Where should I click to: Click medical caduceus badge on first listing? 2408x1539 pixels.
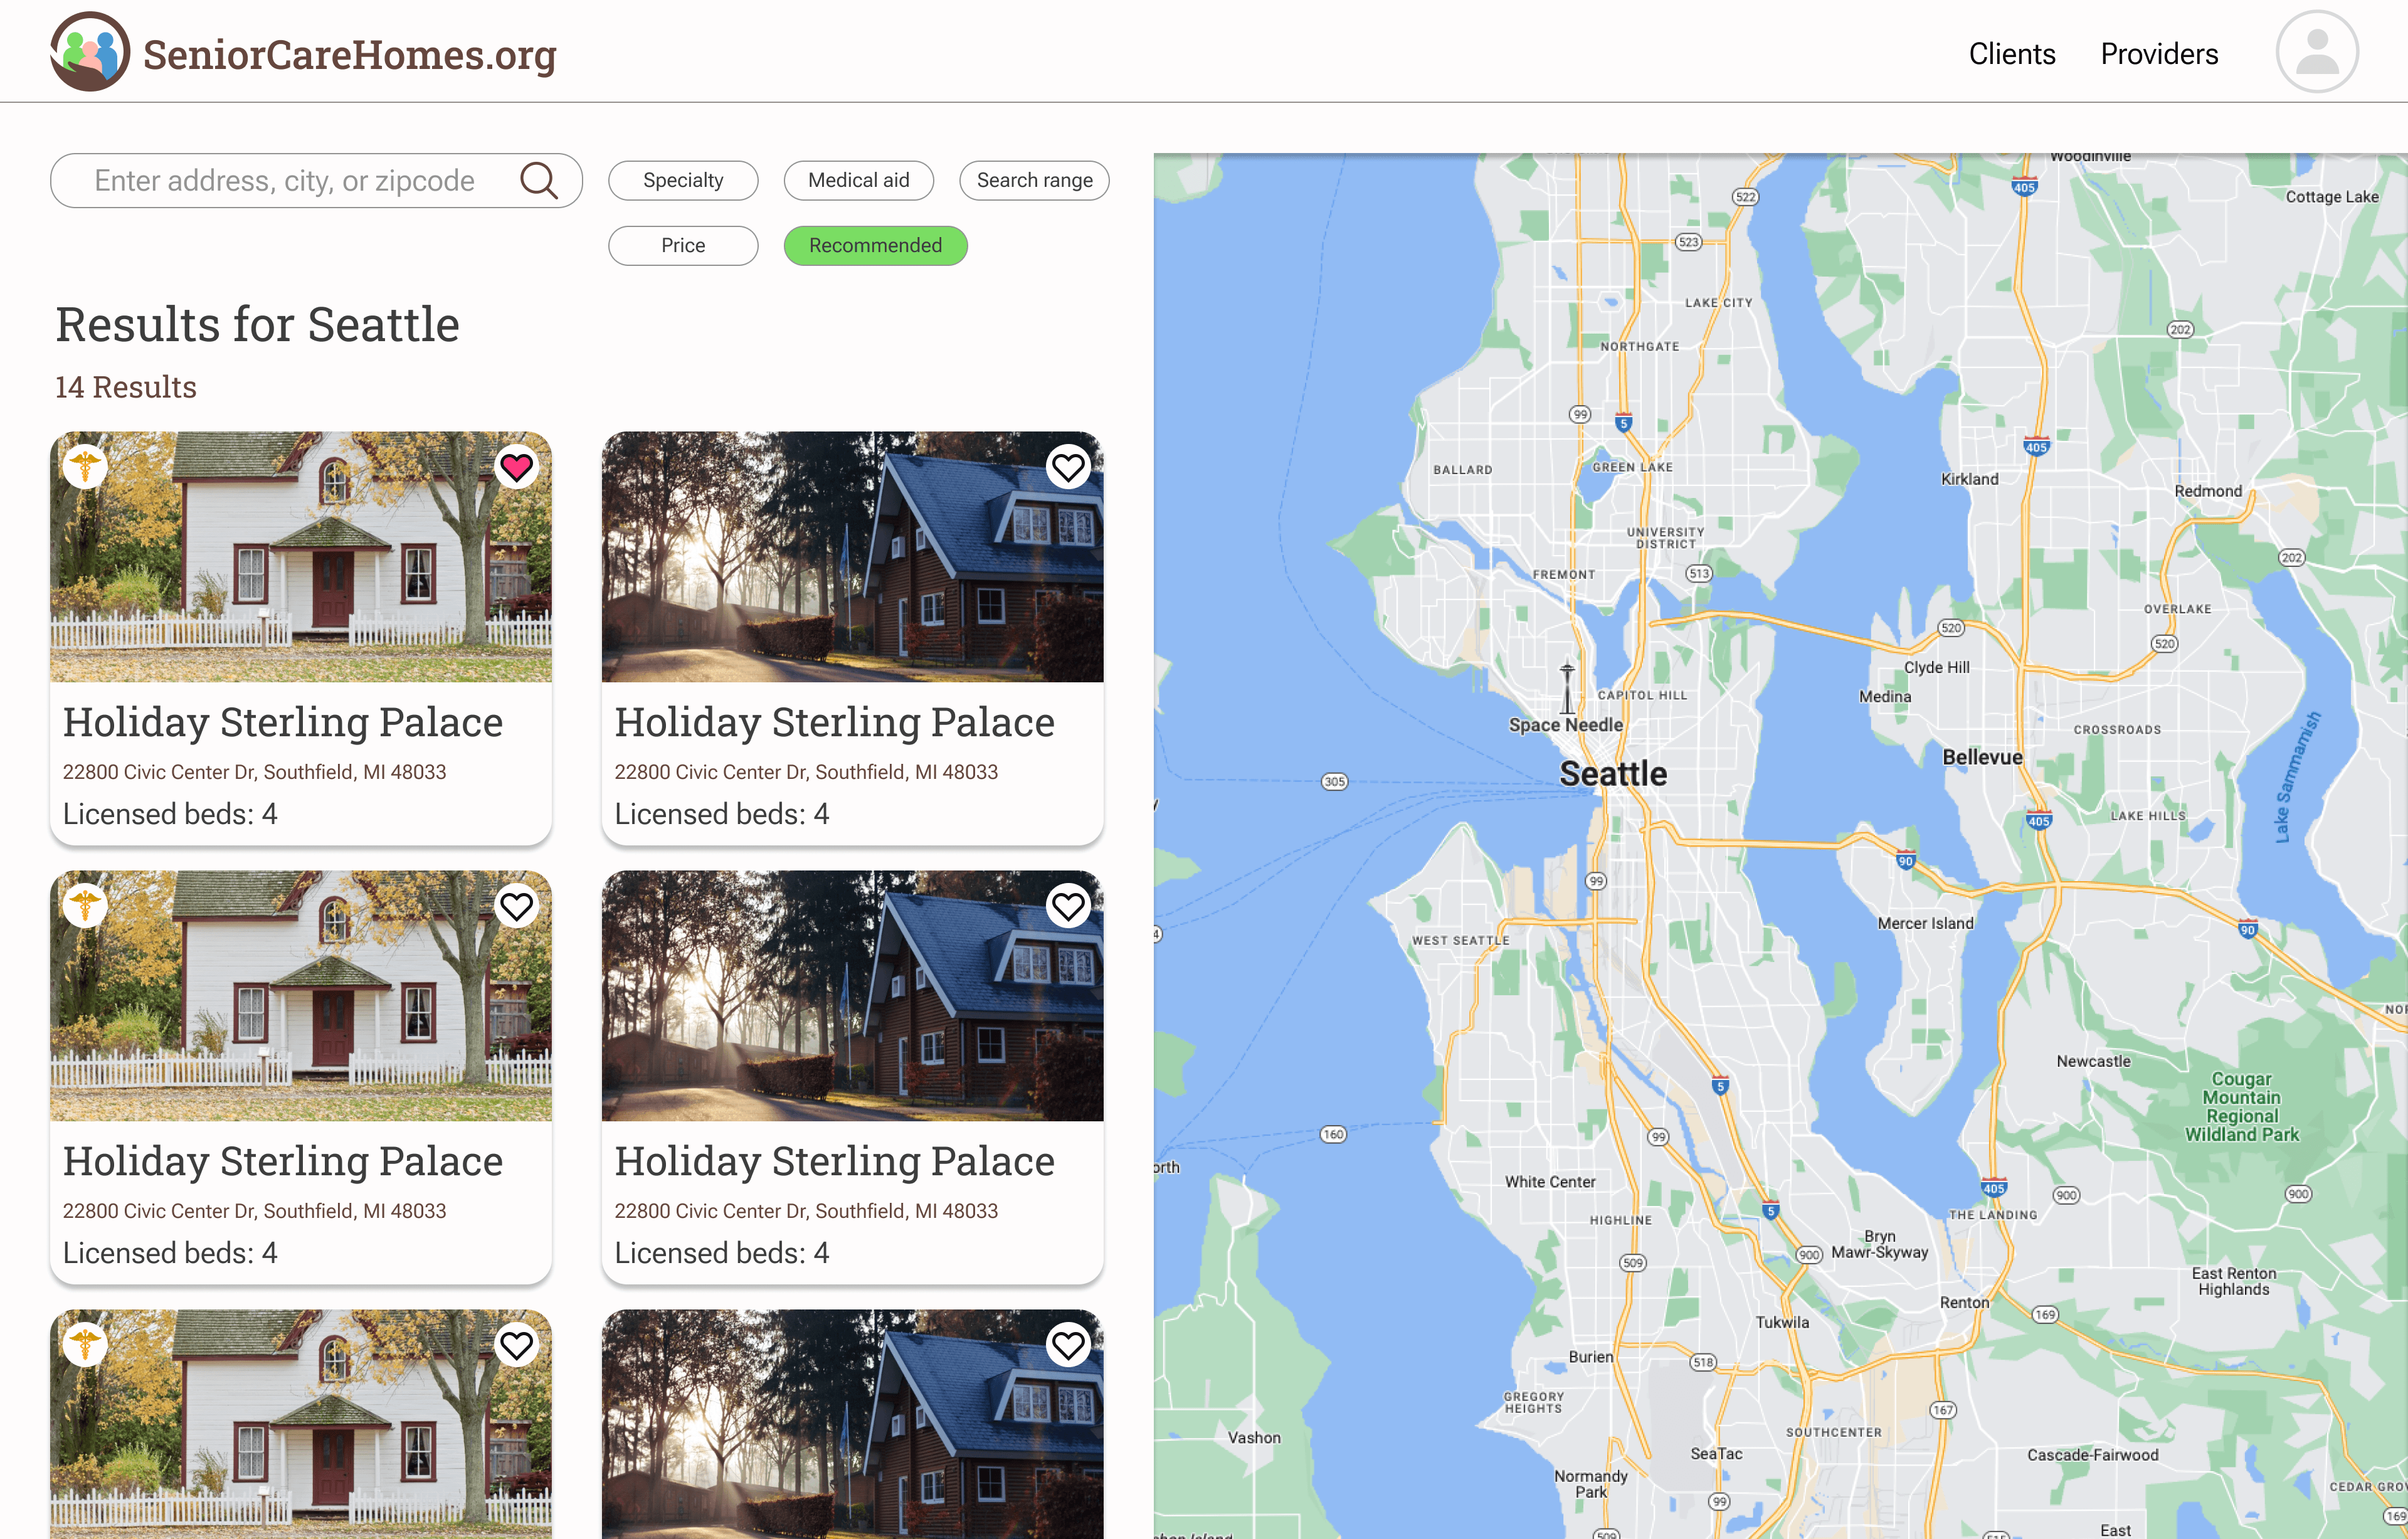click(85, 466)
